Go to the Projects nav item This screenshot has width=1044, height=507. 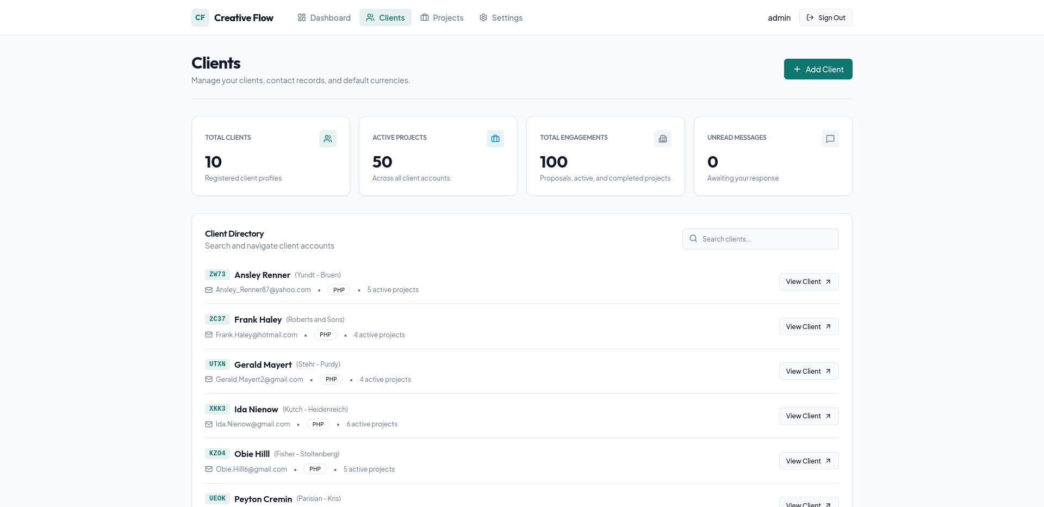[442, 17]
